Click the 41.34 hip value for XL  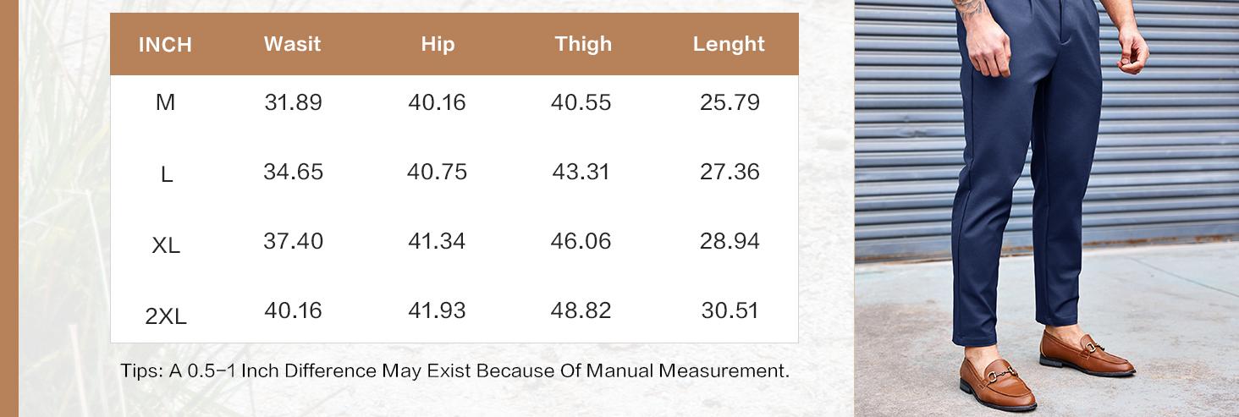pos(437,242)
